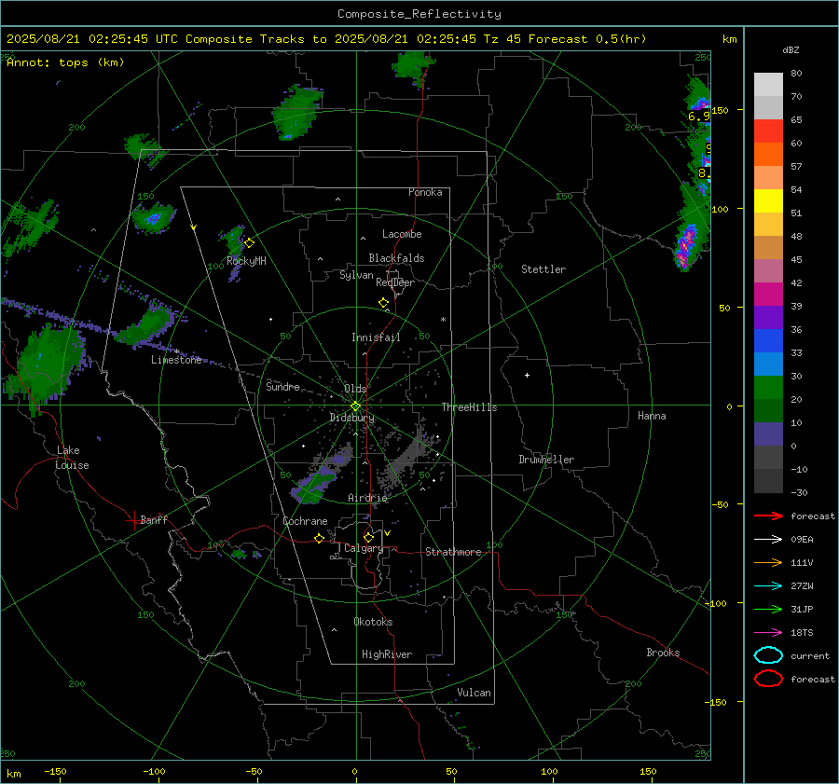Click the Okotoks town label
Screen dimensions: 839x784
click(x=373, y=622)
